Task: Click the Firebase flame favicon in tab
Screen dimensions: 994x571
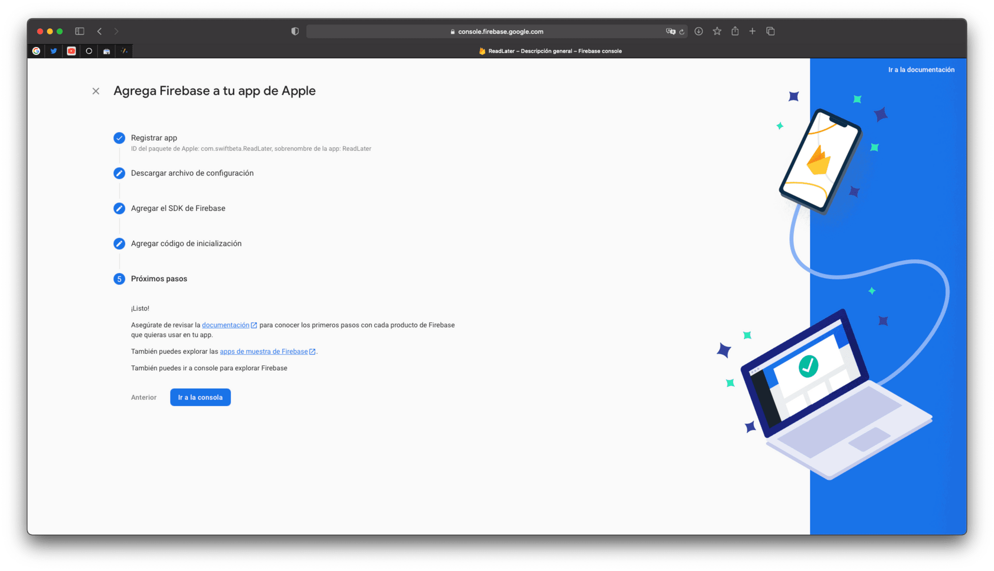Action: coord(482,51)
